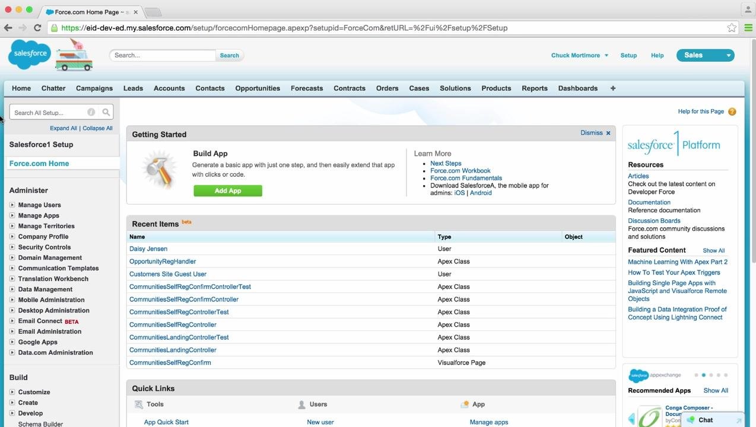Open the Home tab

point(21,88)
